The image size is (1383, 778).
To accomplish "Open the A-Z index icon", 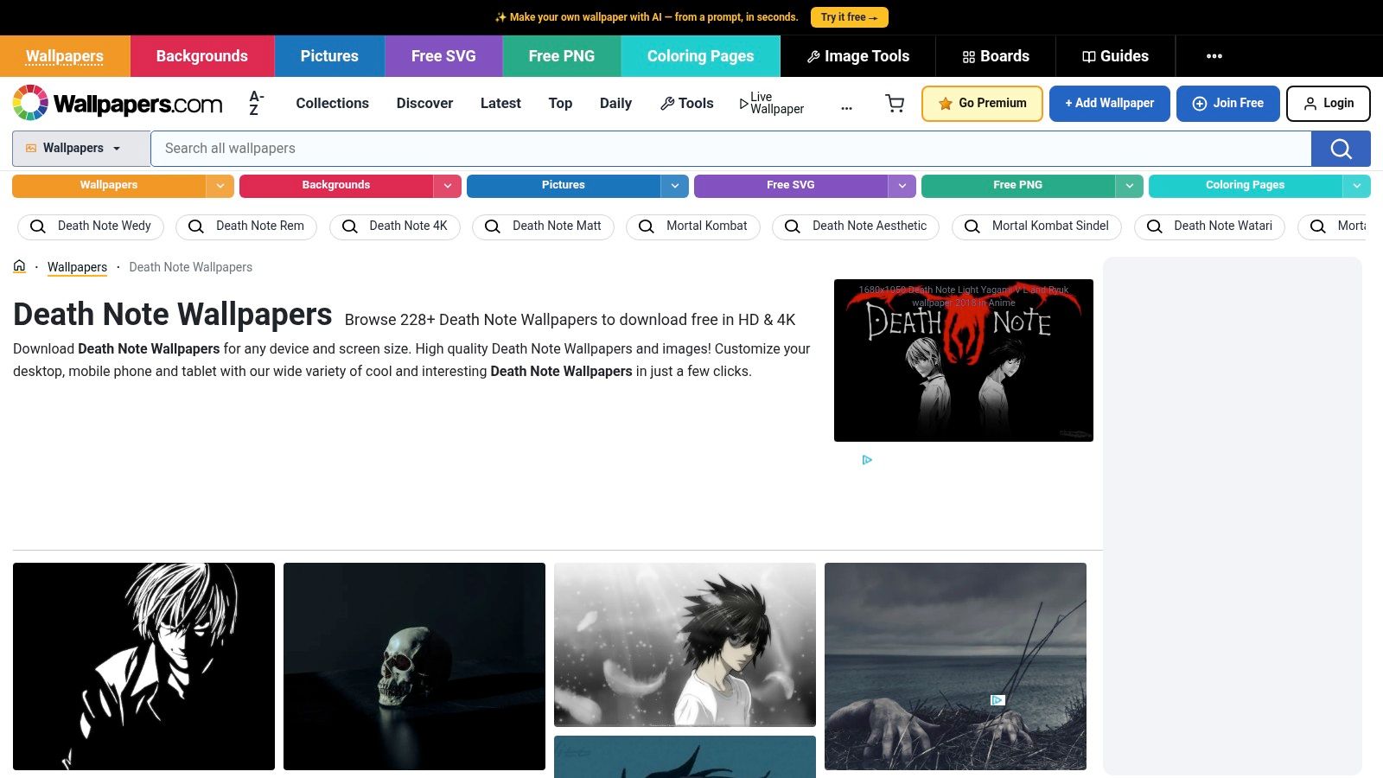I will (256, 103).
